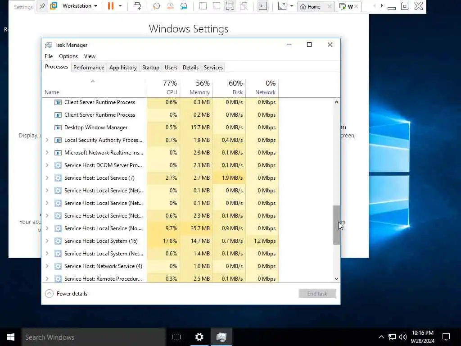This screenshot has height=346, width=461.
Task: Select the Processes tab
Action: point(56,67)
